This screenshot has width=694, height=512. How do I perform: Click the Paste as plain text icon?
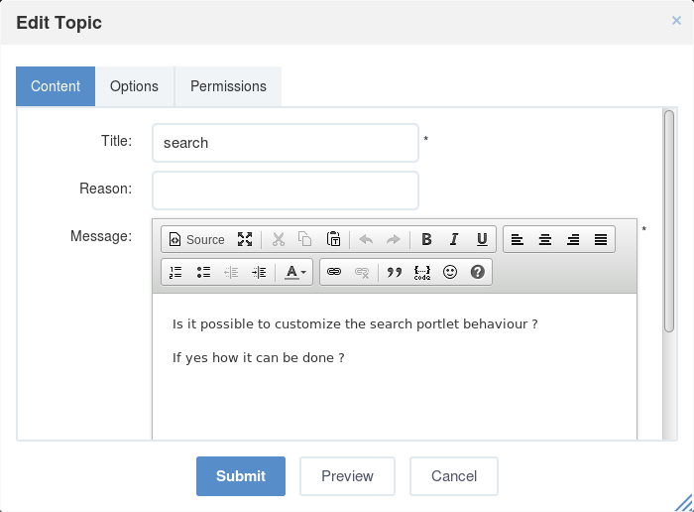(x=333, y=239)
